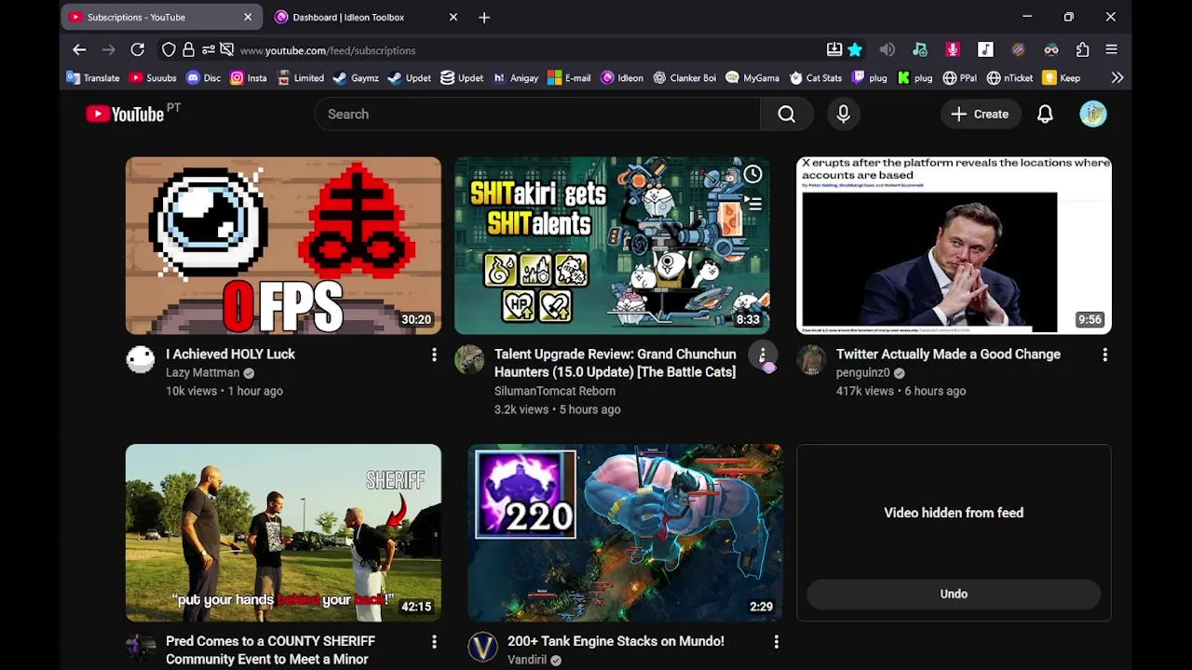Open the nTicket bookmark
The width and height of the screenshot is (1192, 670).
(1009, 78)
